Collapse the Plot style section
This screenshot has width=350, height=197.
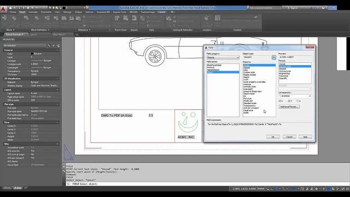click(x=57, y=105)
